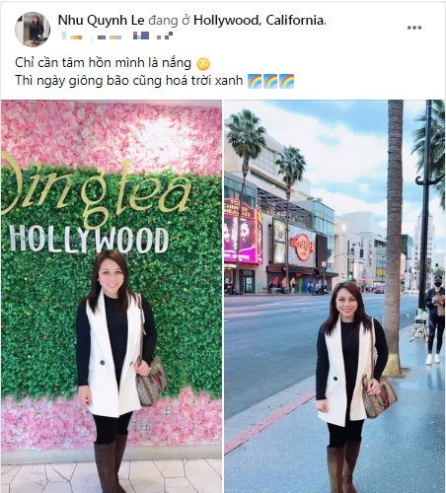Click the 'đang ở' text in the header

(x=169, y=21)
